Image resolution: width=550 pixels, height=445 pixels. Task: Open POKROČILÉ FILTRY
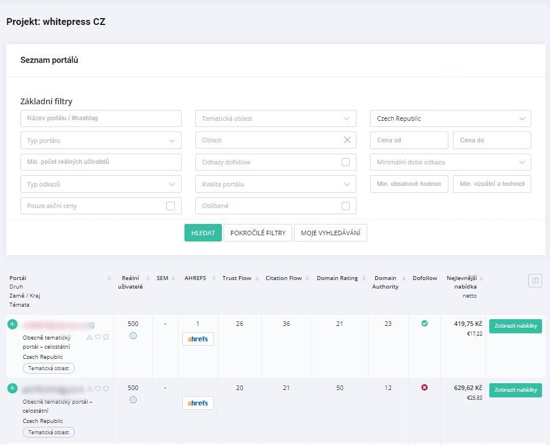tap(258, 232)
